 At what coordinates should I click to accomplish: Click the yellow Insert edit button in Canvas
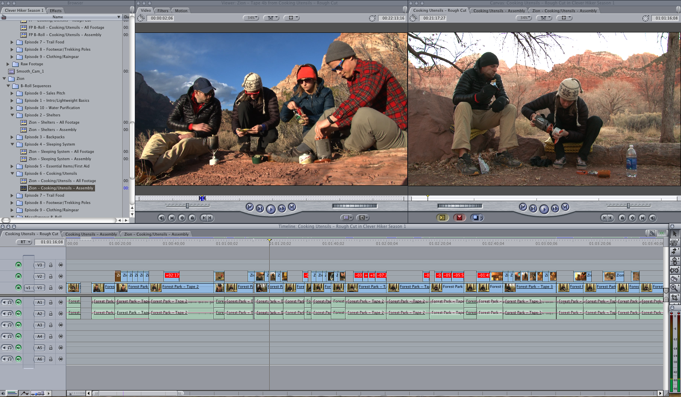tap(442, 218)
